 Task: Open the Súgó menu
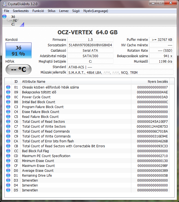tap(76, 11)
